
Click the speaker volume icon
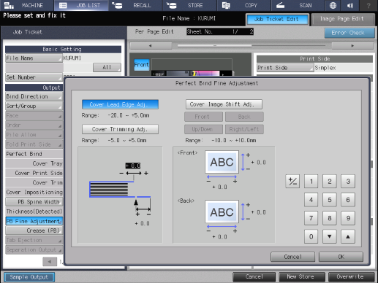(x=350, y=5)
